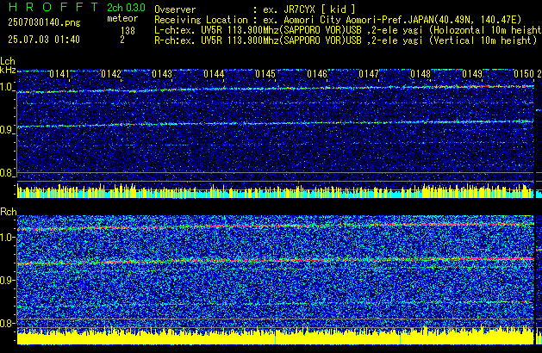
Task: Click the 0142 time marker
Action: coord(111,74)
